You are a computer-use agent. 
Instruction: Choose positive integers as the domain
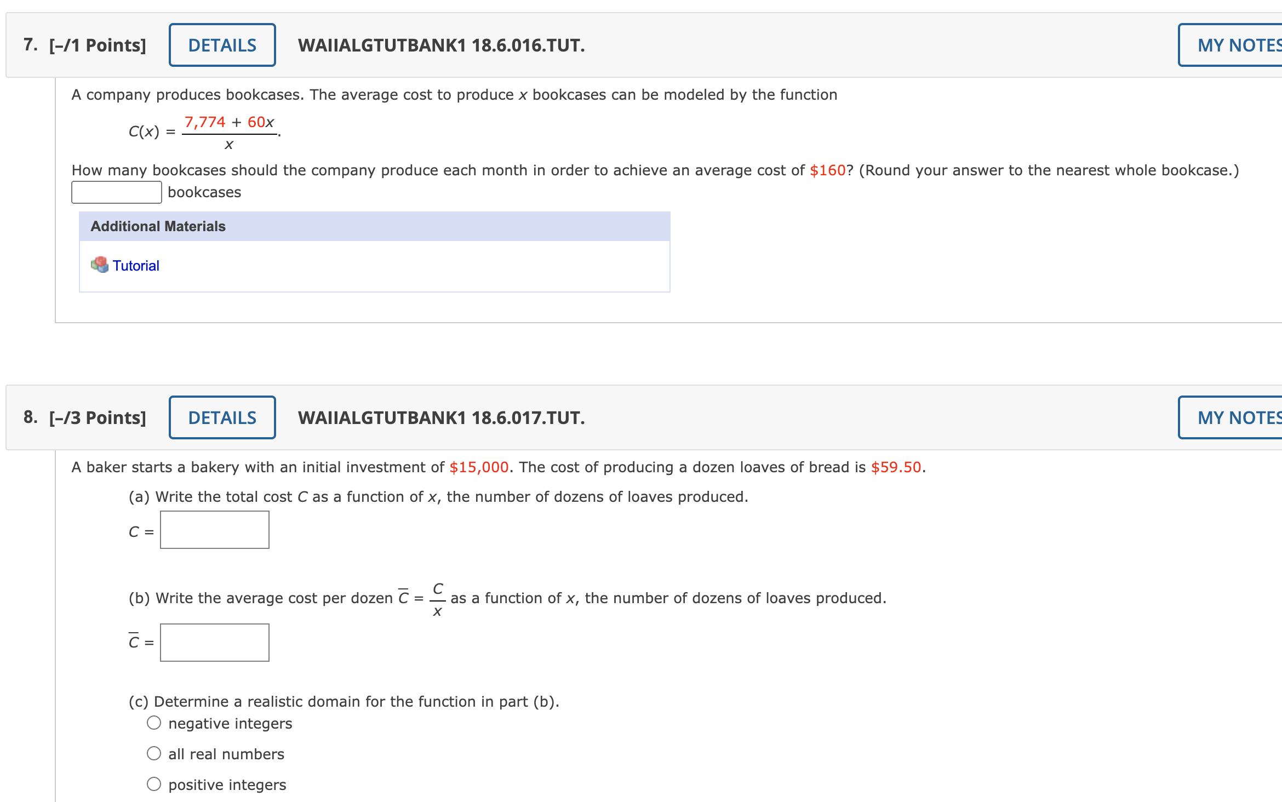coord(154,784)
